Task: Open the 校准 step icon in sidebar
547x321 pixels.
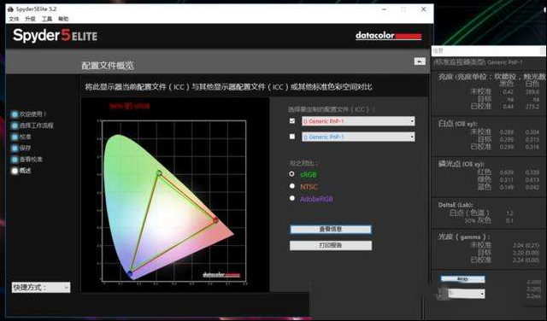Action: pos(15,137)
